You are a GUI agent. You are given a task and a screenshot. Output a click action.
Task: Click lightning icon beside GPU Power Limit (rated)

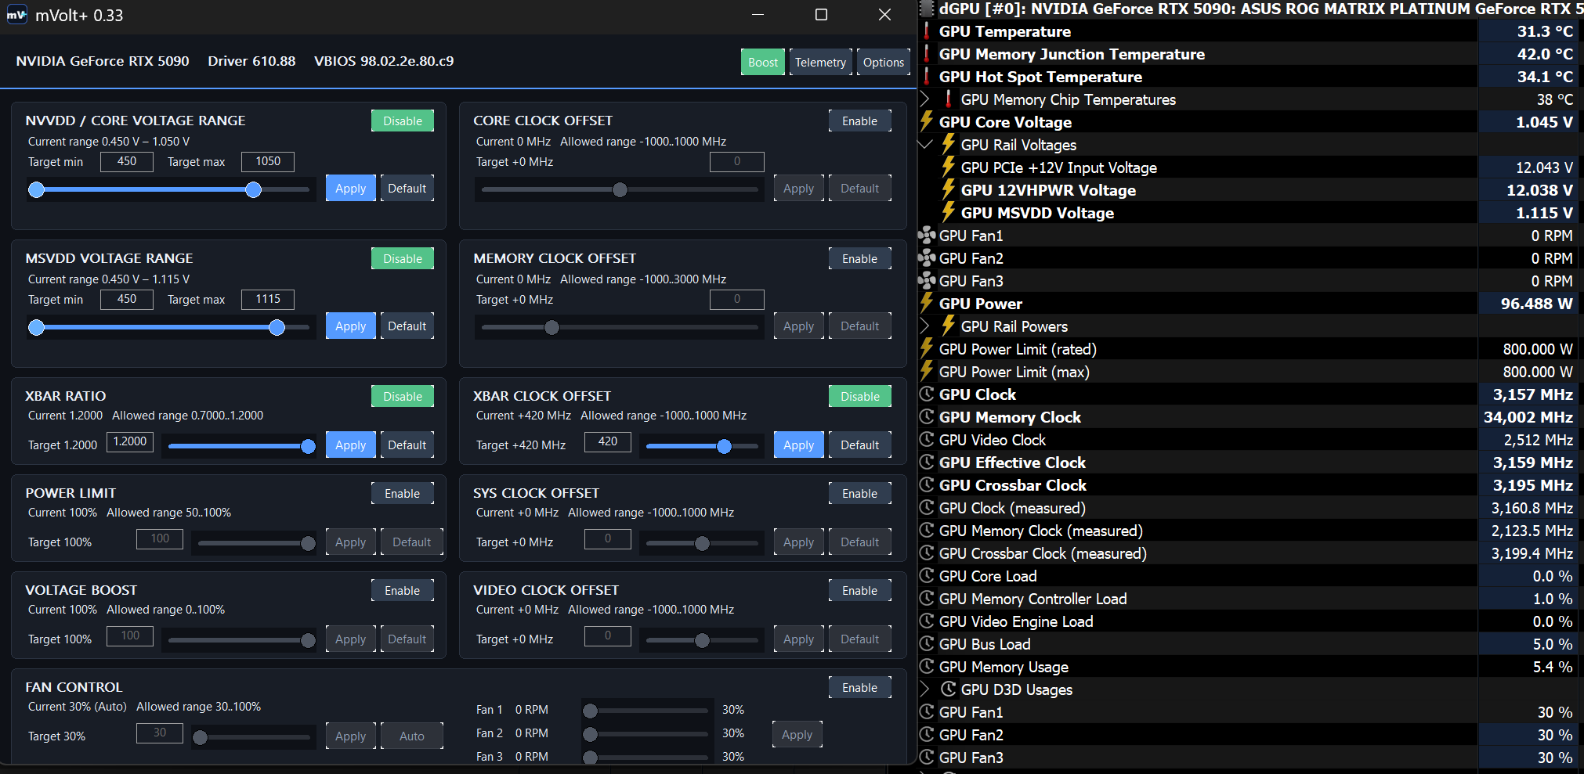click(927, 349)
